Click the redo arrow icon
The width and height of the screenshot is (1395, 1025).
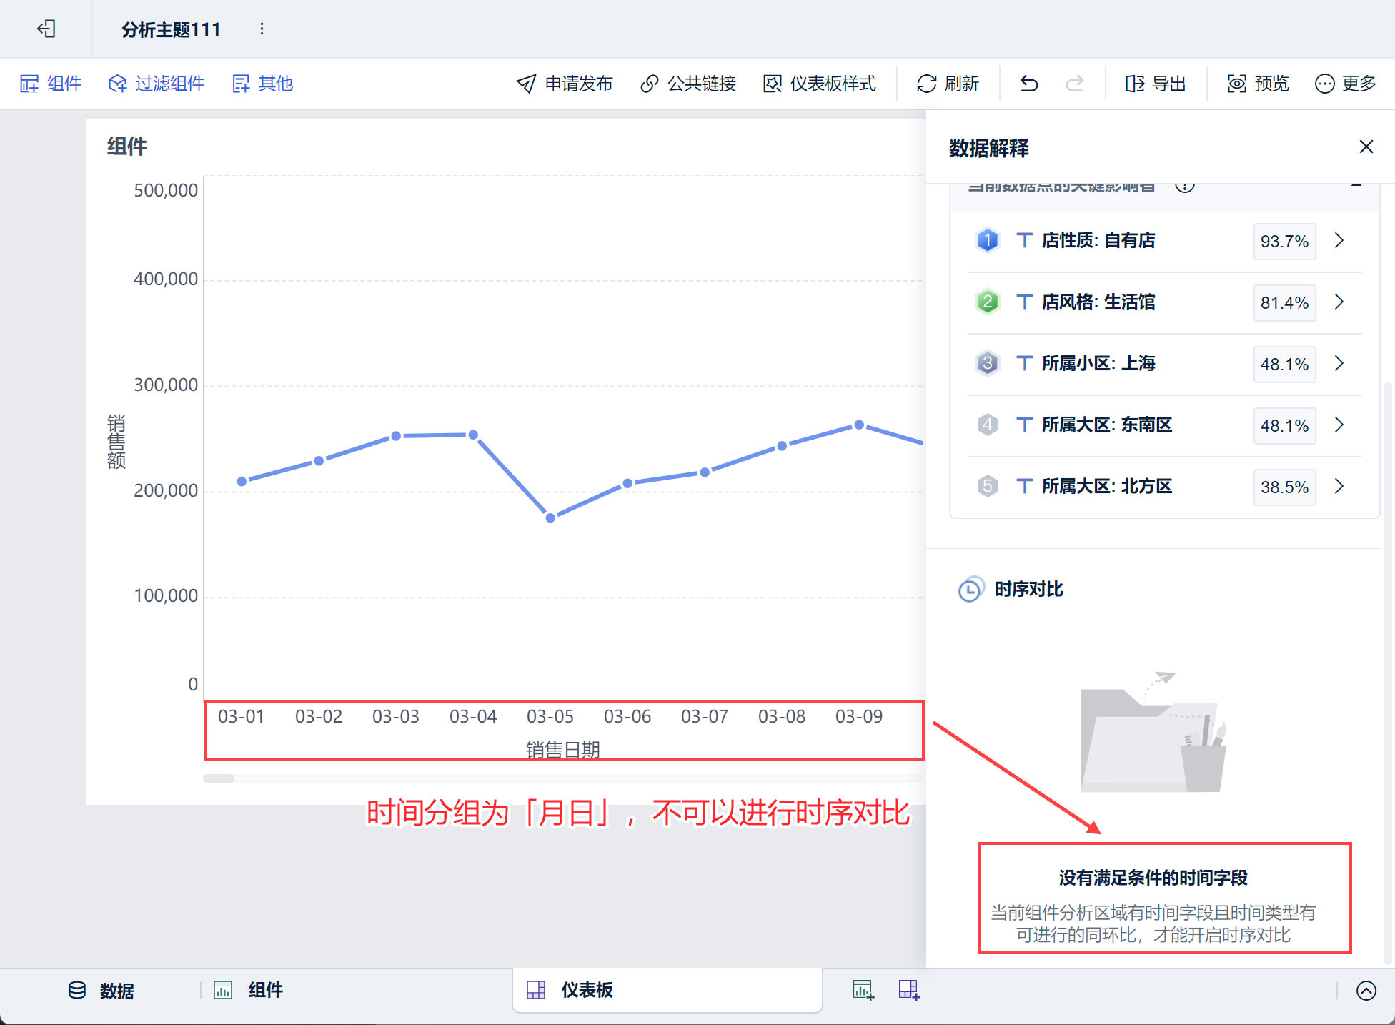point(1074,84)
